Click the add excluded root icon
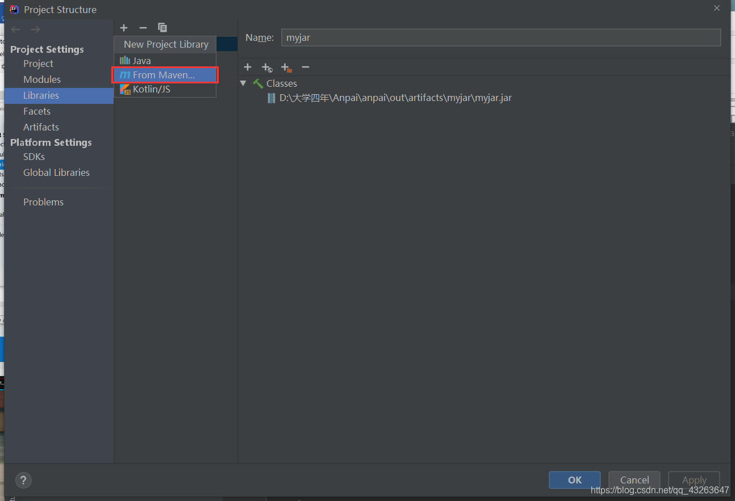 tap(286, 68)
